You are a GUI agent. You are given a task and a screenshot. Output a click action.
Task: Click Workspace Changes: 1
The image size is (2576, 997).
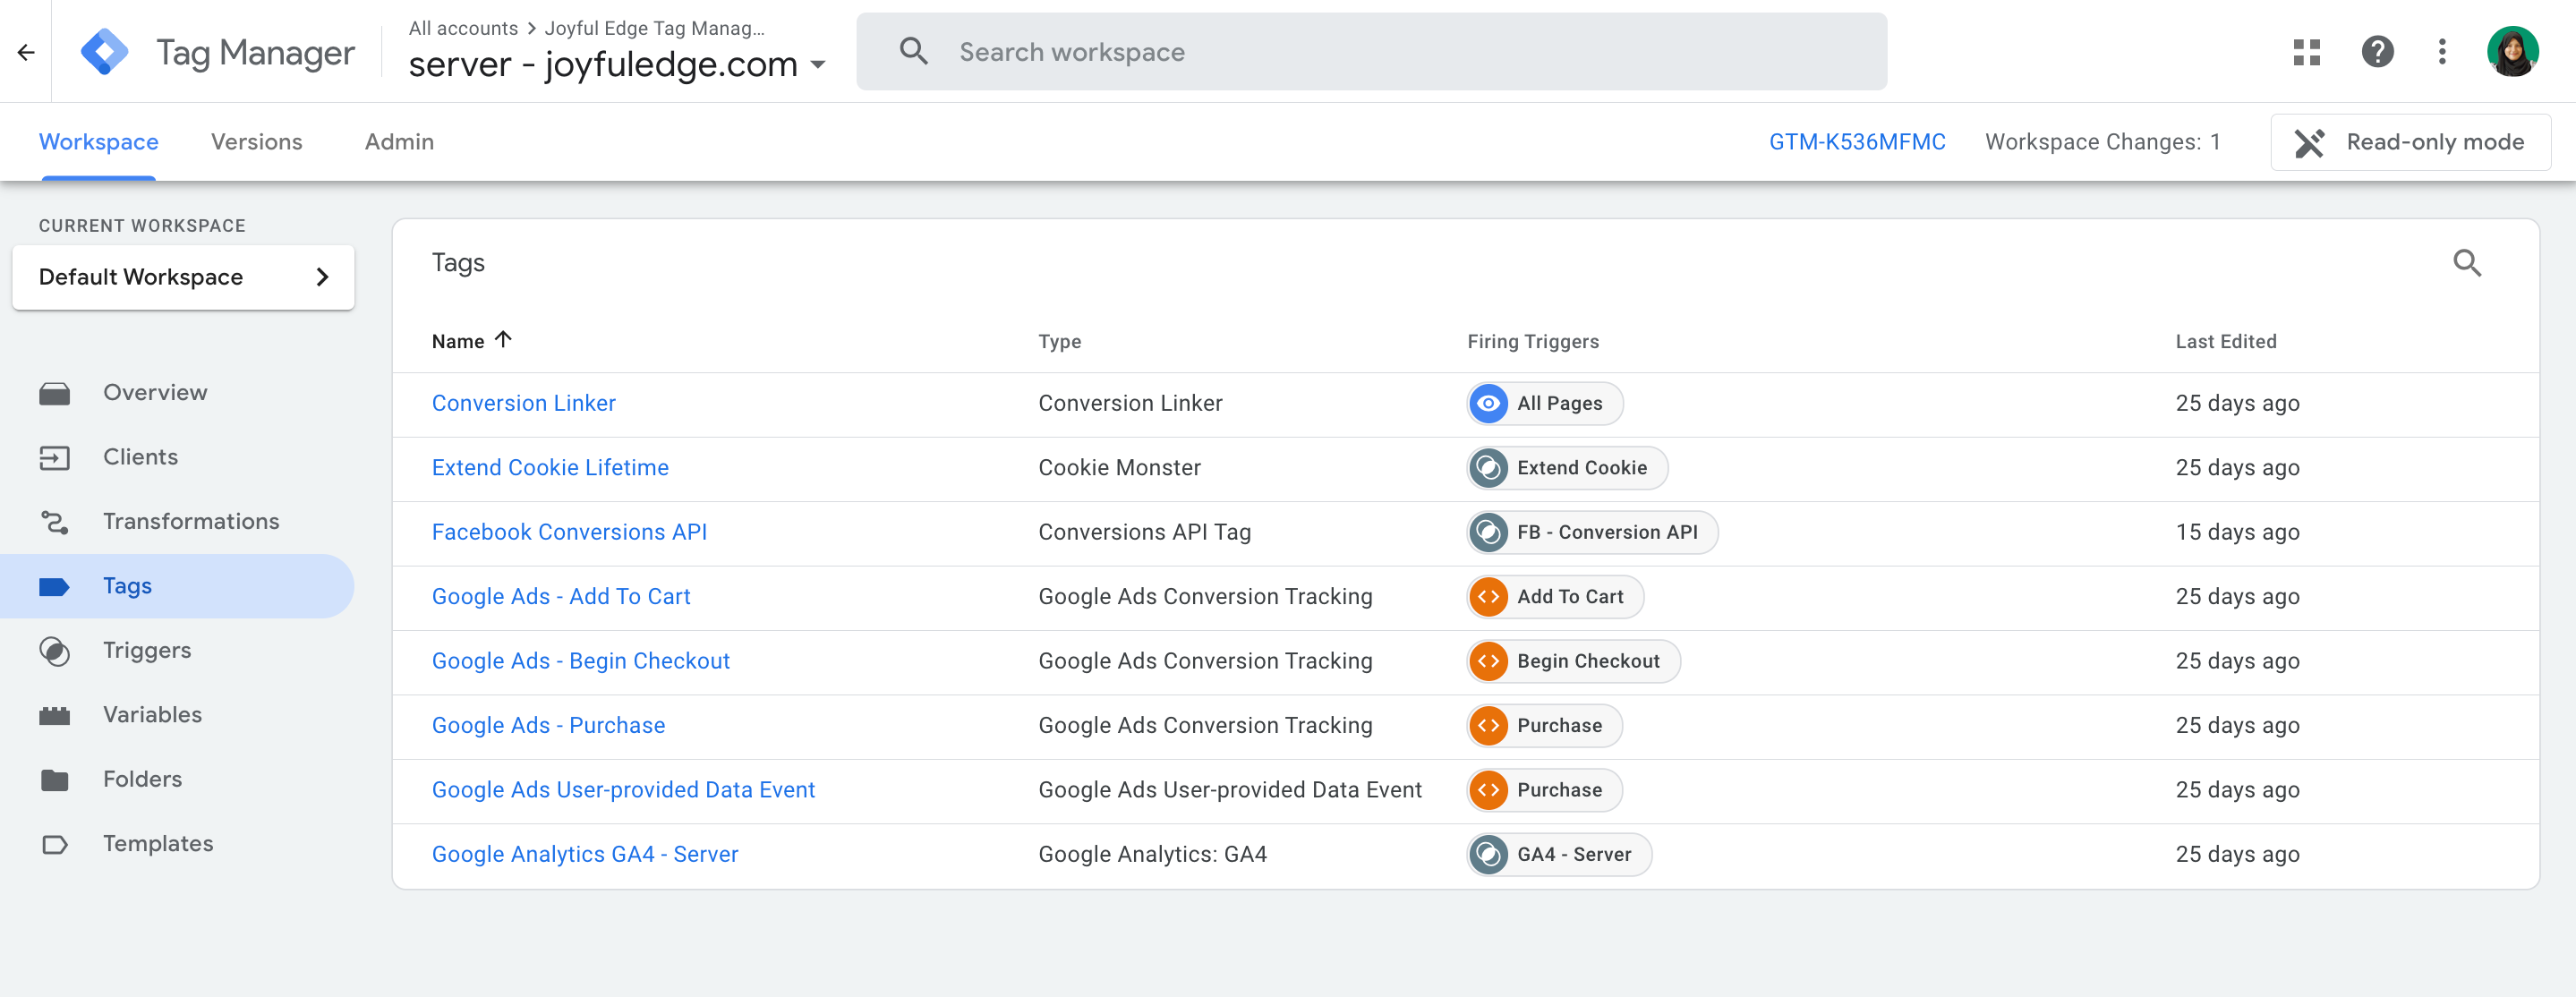click(x=2102, y=142)
